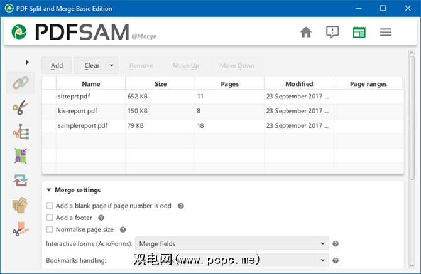Show help for blank page option

[181, 206]
